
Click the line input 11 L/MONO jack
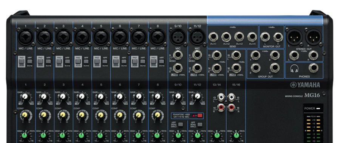(x=197, y=55)
